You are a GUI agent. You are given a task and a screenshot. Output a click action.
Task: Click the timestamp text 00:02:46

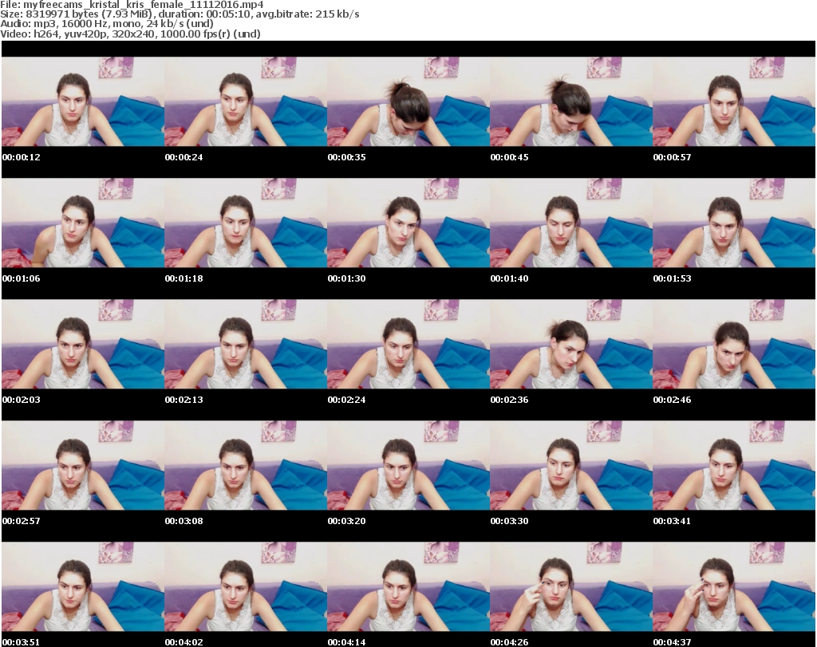coord(672,400)
